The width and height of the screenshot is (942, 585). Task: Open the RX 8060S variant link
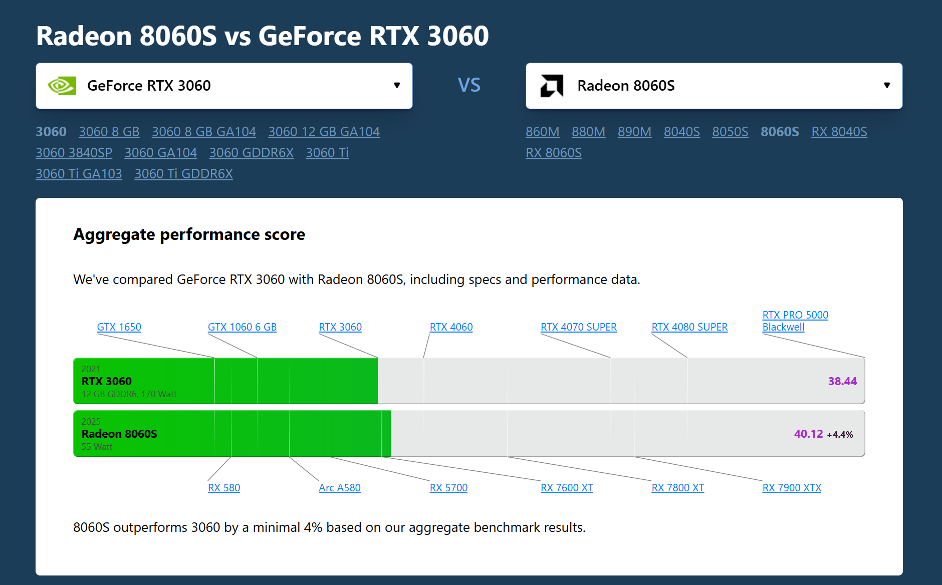(x=554, y=153)
